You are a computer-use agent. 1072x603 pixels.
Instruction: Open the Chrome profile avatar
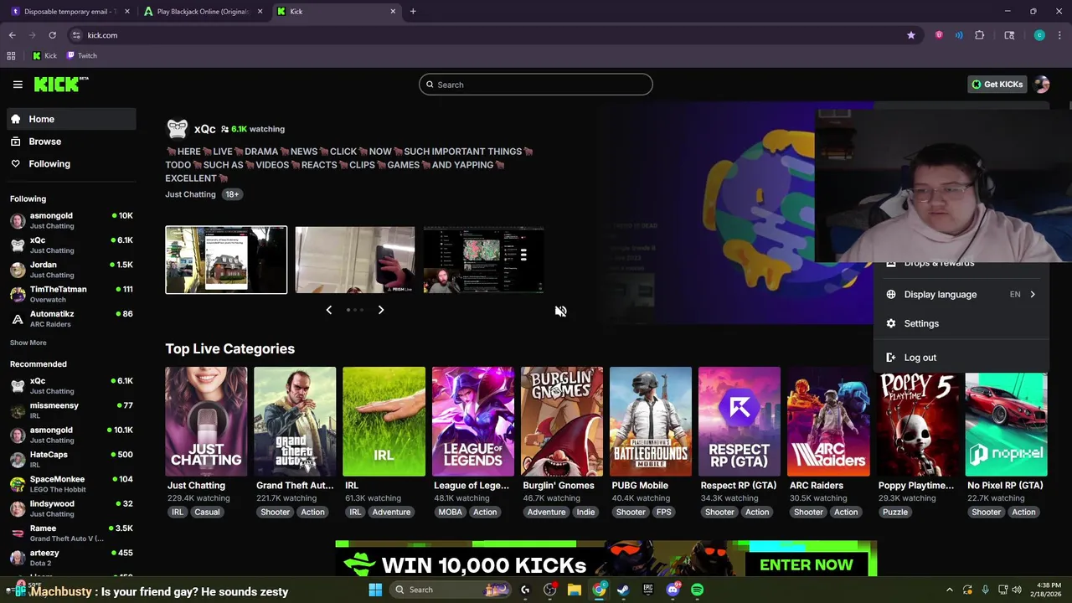coord(1039,35)
